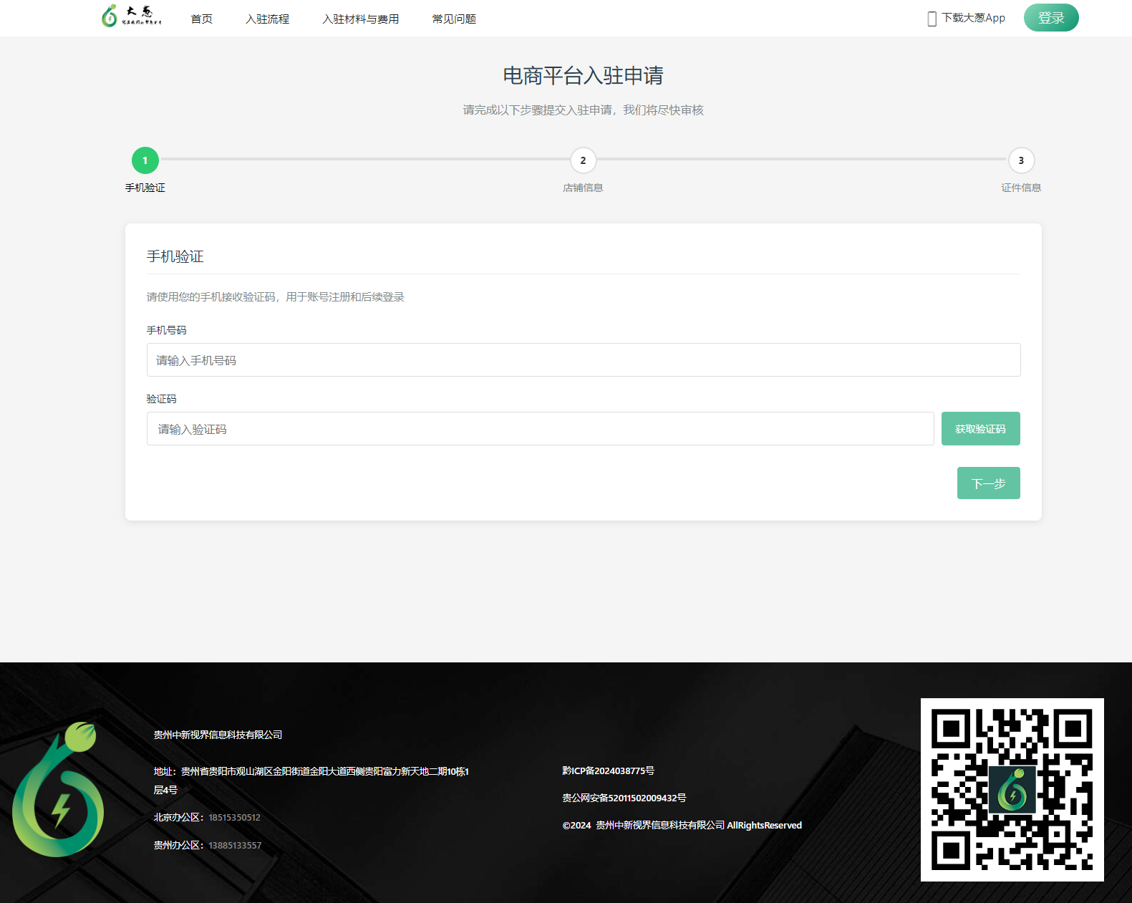Click the 大葱 logo in the header
The width and height of the screenshot is (1132, 903).
pyautogui.click(x=131, y=16)
